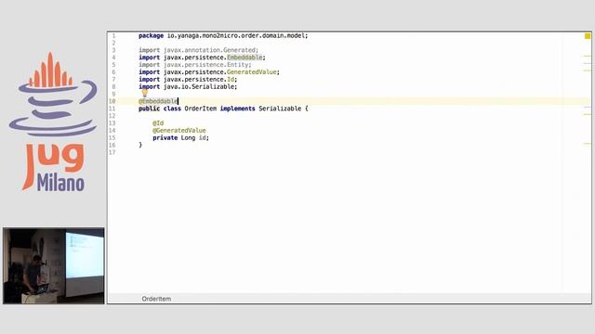The width and height of the screenshot is (595, 334).
Task: Click the yellow inspection status square
Action: click(588, 36)
